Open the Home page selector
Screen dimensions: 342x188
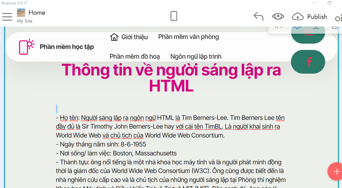pos(36,13)
